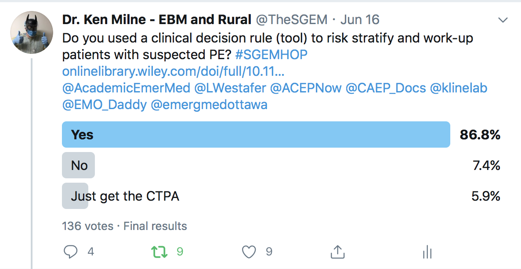View tweet analytics bar chart icon
The width and height of the screenshot is (521, 269).
[427, 252]
